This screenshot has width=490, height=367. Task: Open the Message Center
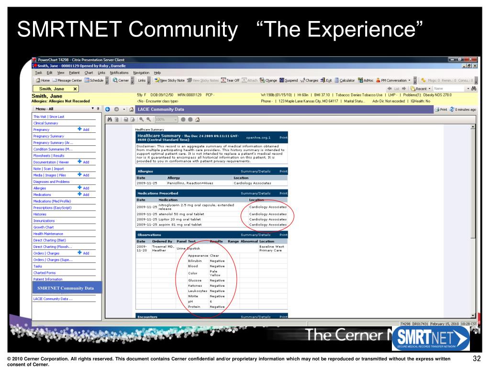[67, 80]
